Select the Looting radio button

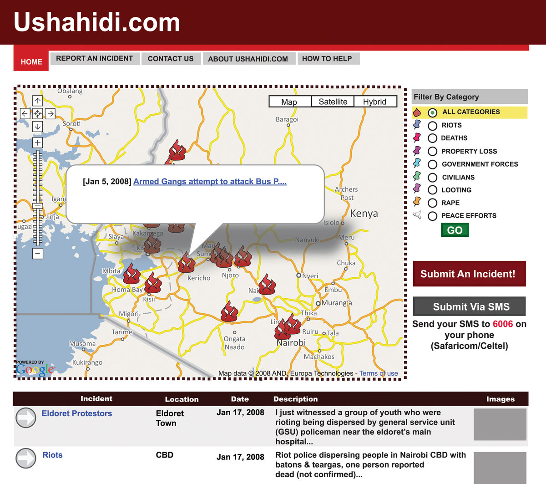coord(432,190)
